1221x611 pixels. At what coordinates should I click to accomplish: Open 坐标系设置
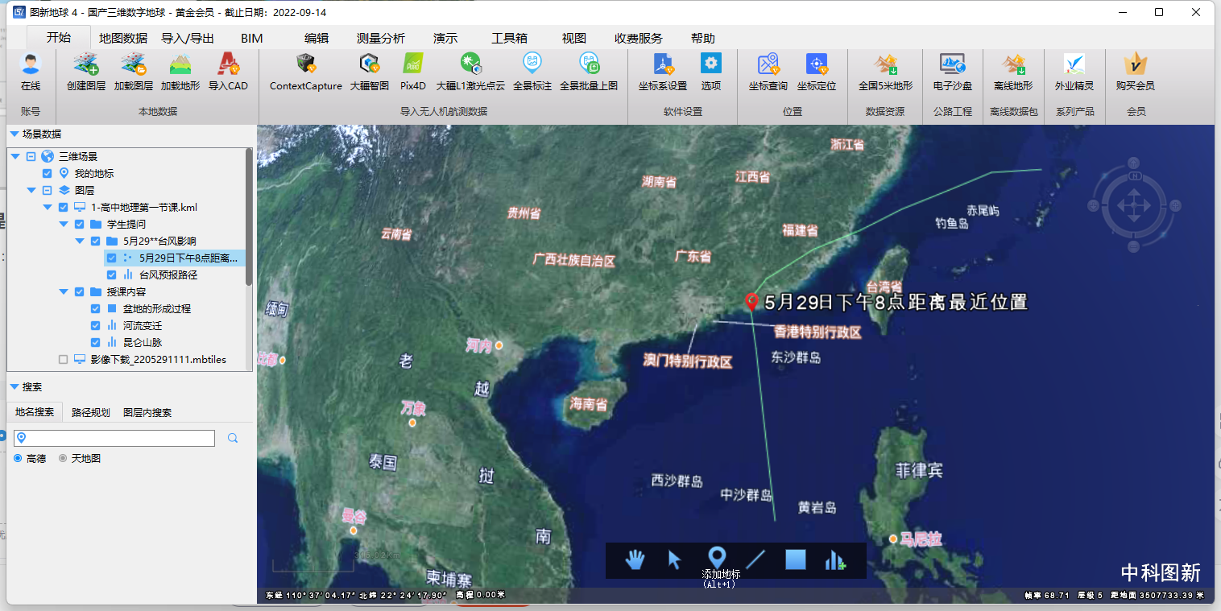(x=663, y=64)
